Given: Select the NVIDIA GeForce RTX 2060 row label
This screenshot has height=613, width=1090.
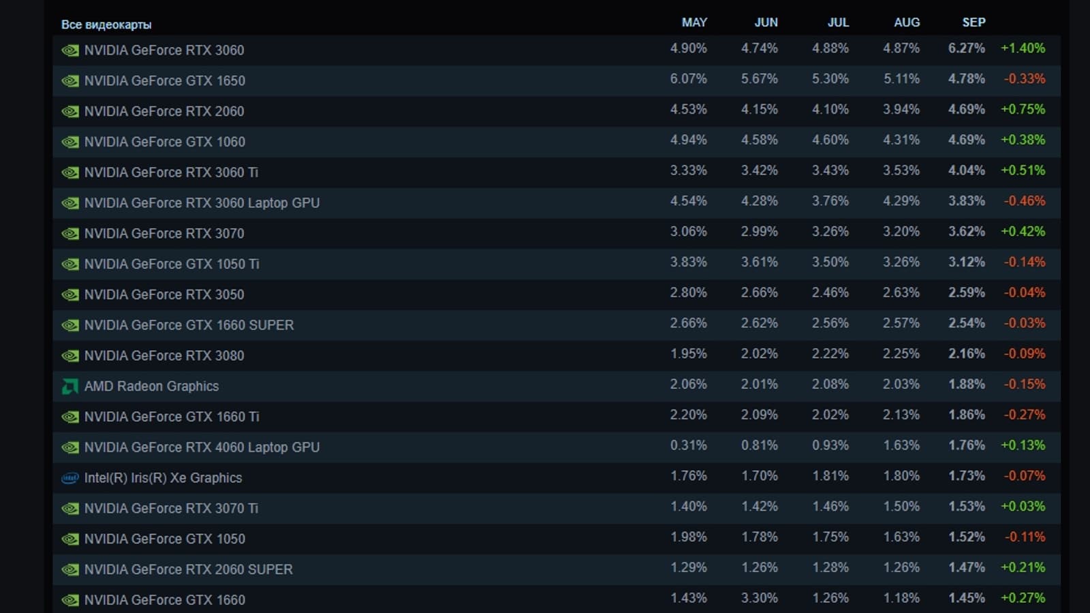Looking at the screenshot, I should point(163,111).
